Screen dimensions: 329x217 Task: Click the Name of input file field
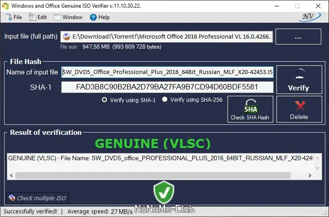pyautogui.click(x=167, y=72)
